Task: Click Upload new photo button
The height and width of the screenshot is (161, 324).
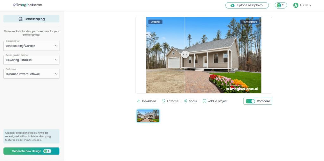Action: pyautogui.click(x=247, y=5)
